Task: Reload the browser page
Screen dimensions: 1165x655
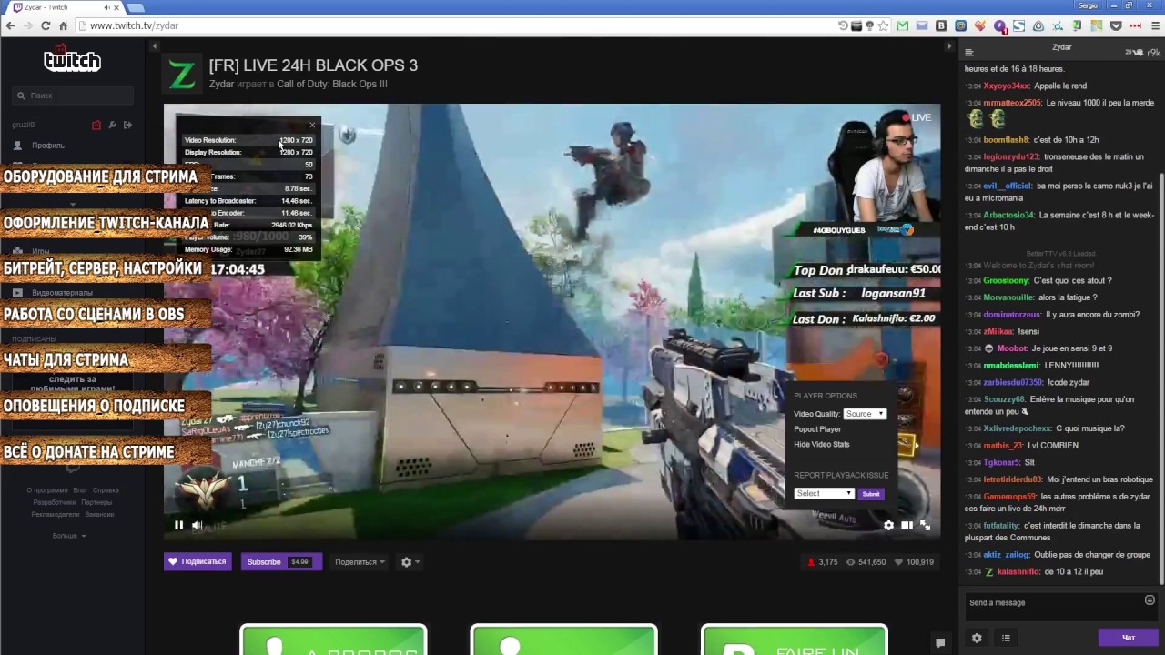Action: click(46, 25)
